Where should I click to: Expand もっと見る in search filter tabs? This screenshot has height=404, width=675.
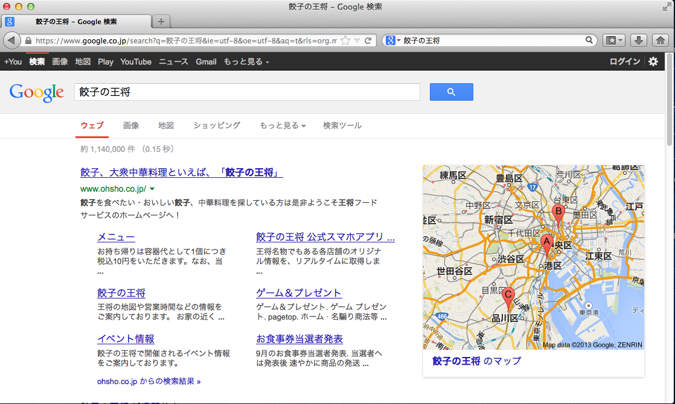283,125
